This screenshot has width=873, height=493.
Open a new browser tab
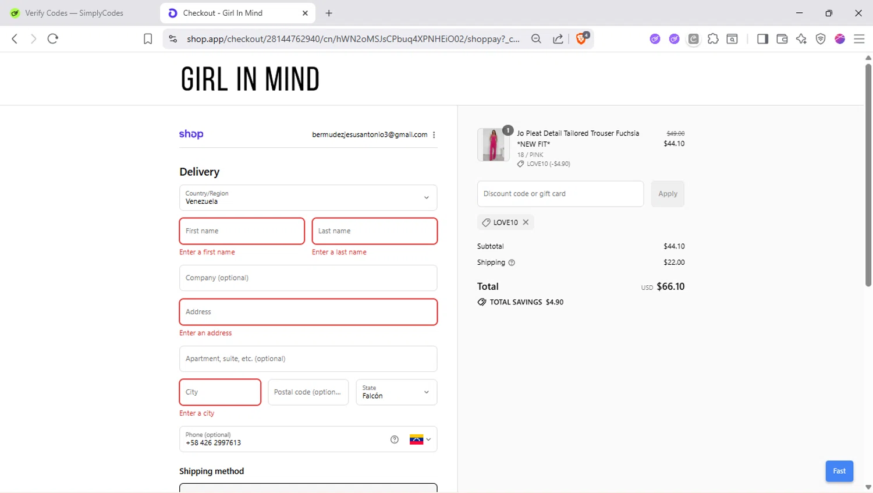pyautogui.click(x=329, y=13)
